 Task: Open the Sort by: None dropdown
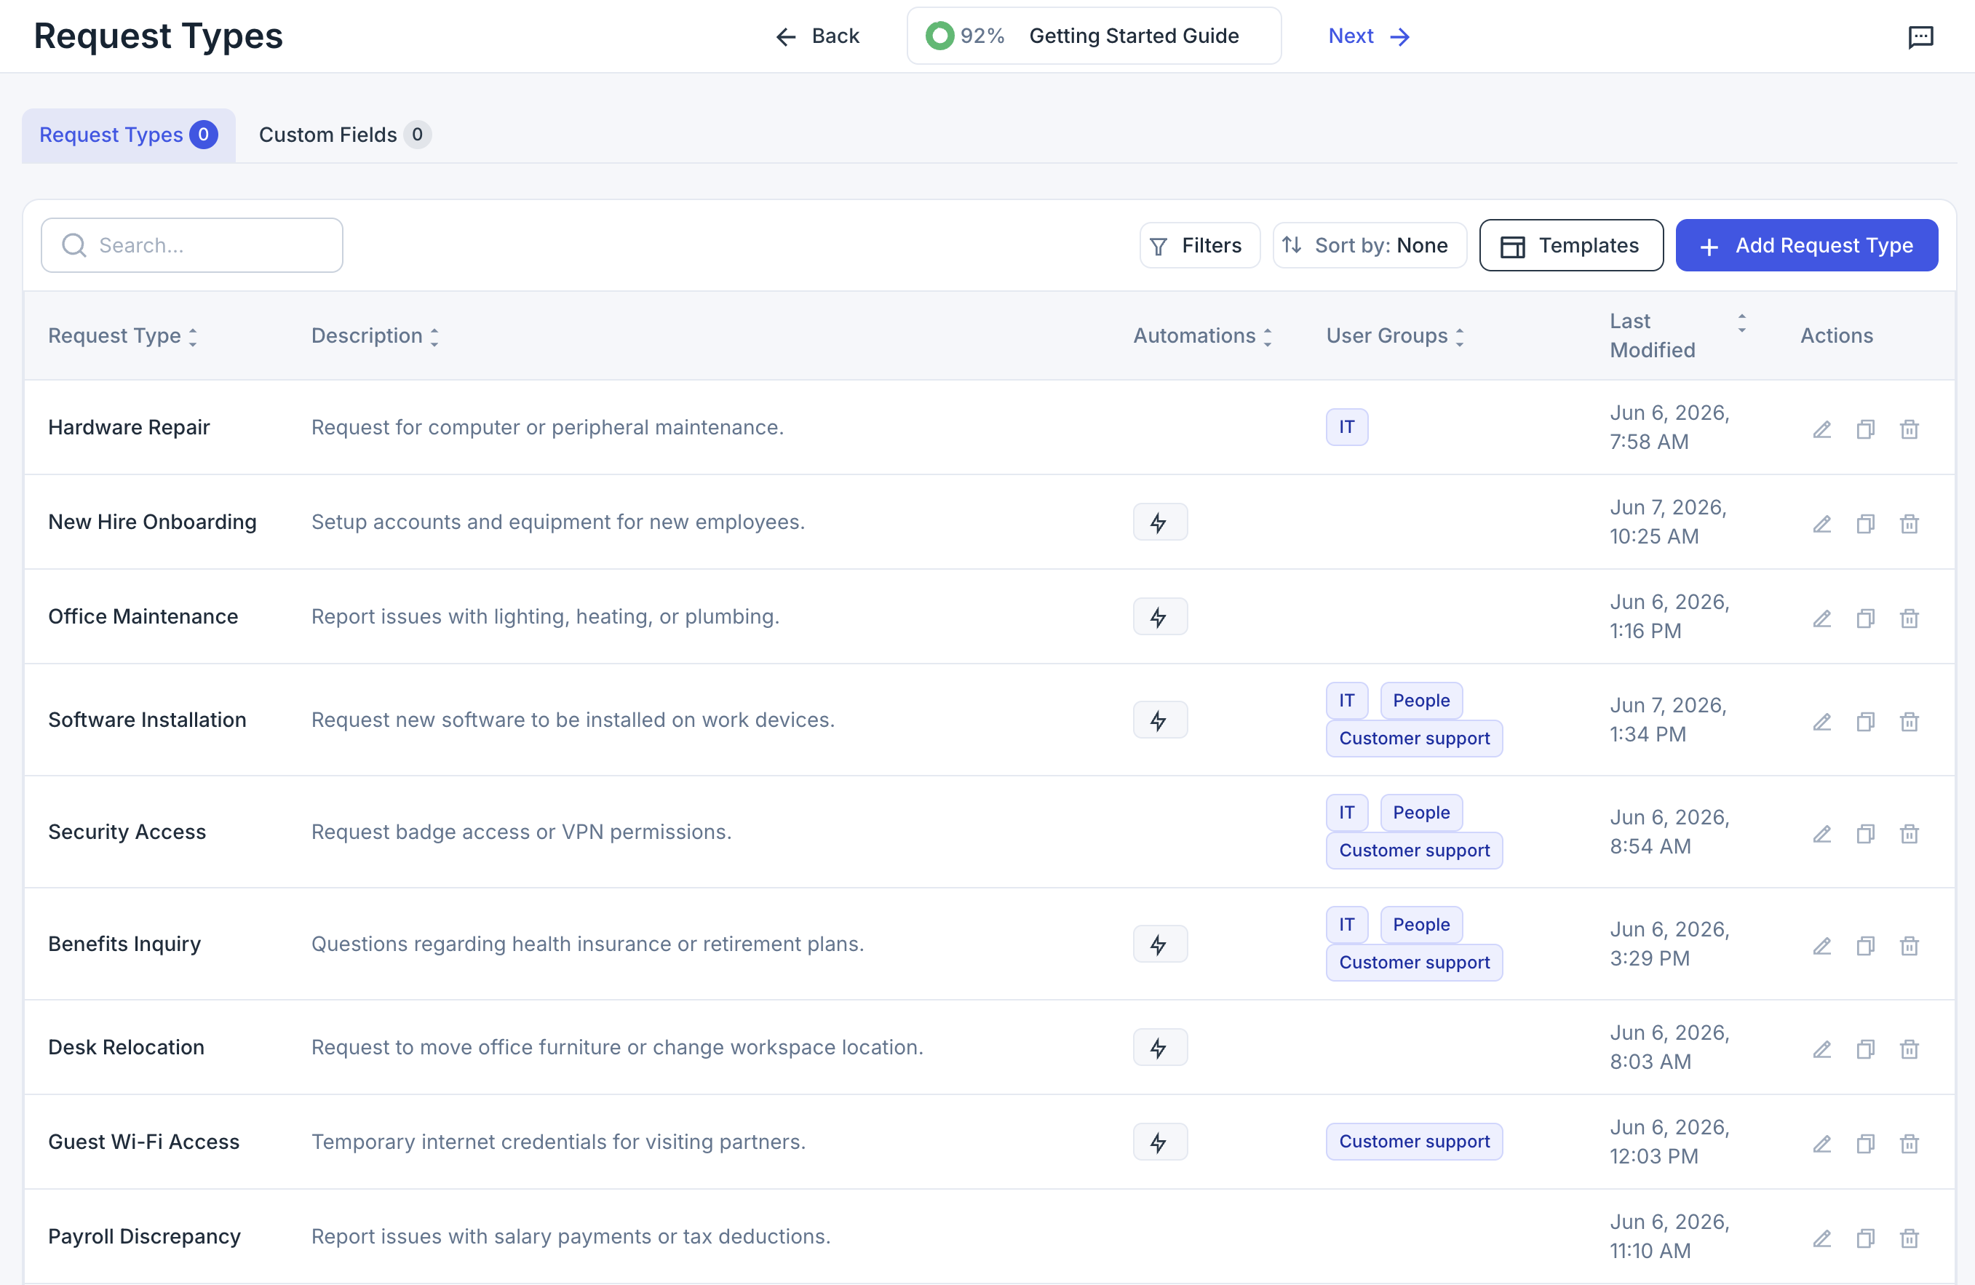click(x=1370, y=245)
